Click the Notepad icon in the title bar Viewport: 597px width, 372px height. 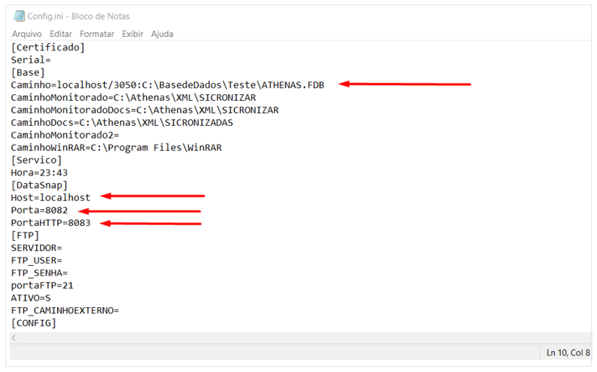[19, 16]
